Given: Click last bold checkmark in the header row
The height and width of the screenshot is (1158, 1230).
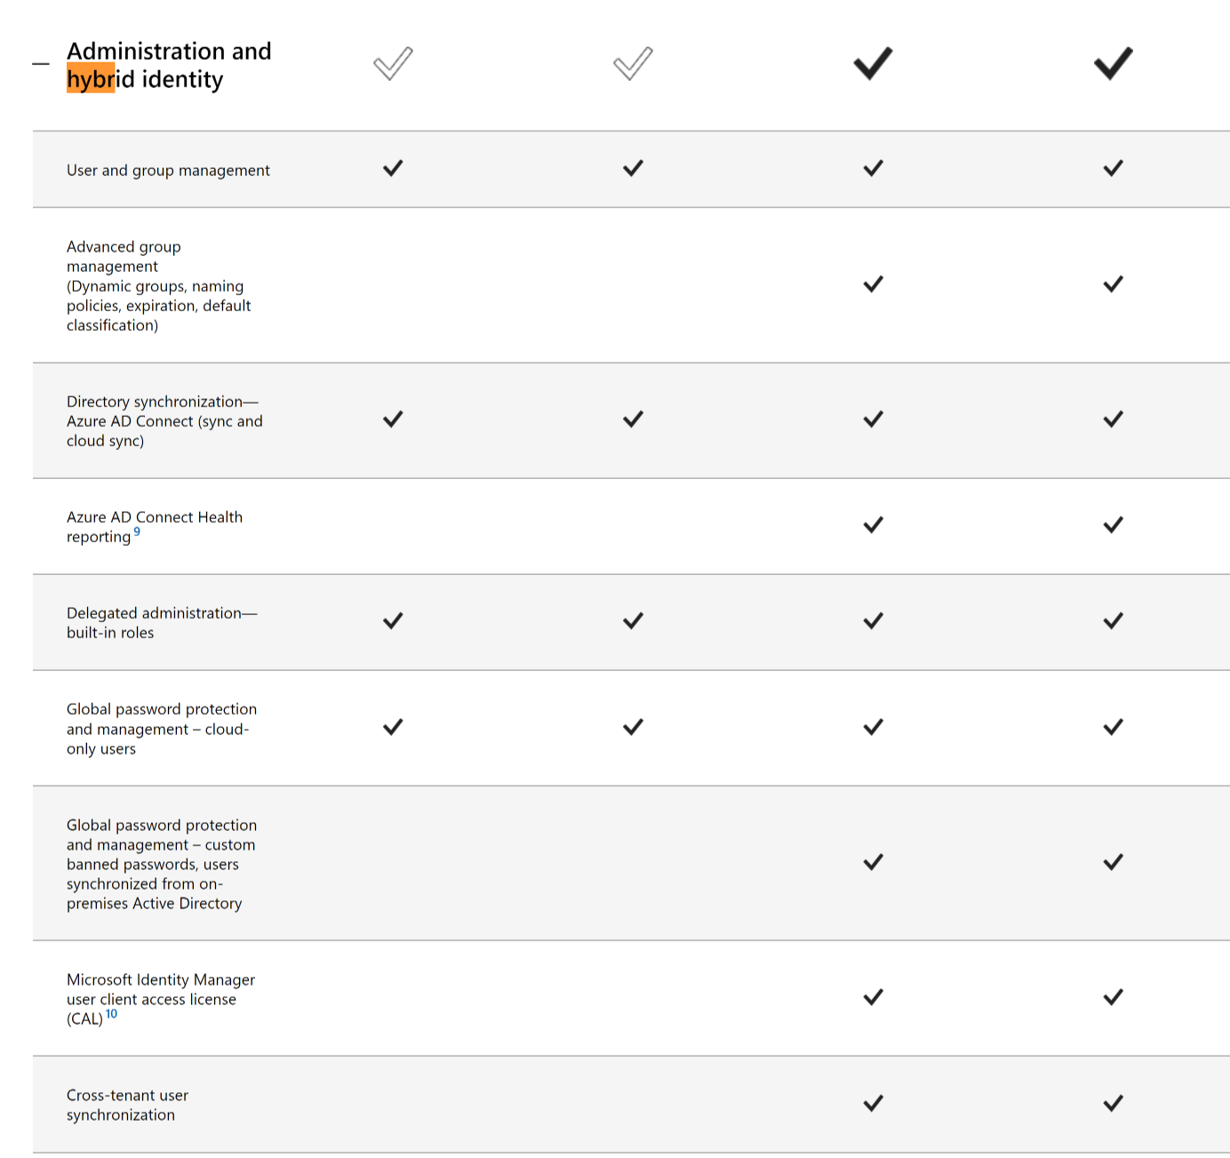Looking at the screenshot, I should [1113, 63].
